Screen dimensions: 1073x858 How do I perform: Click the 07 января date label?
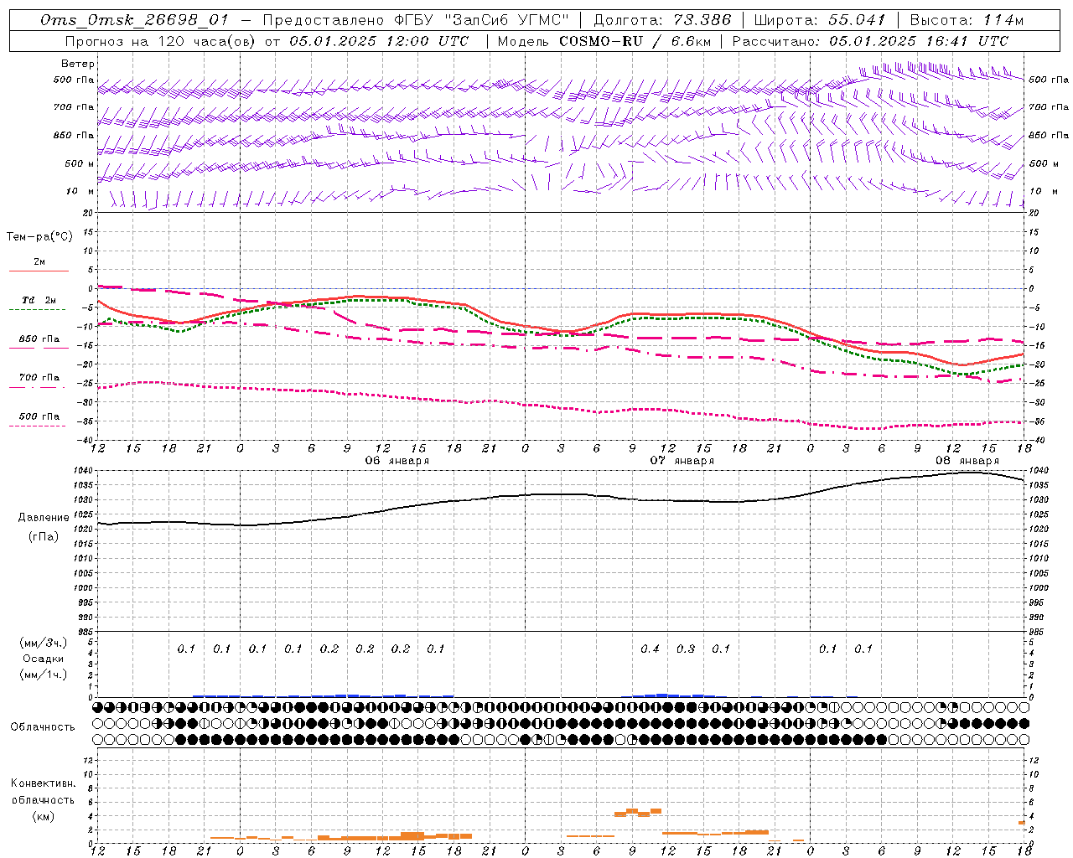(x=682, y=461)
